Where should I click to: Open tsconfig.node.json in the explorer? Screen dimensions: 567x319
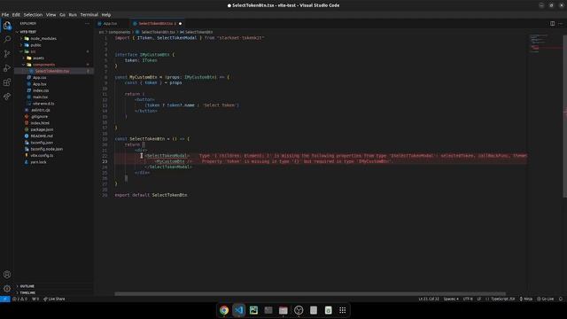pyautogui.click(x=46, y=149)
